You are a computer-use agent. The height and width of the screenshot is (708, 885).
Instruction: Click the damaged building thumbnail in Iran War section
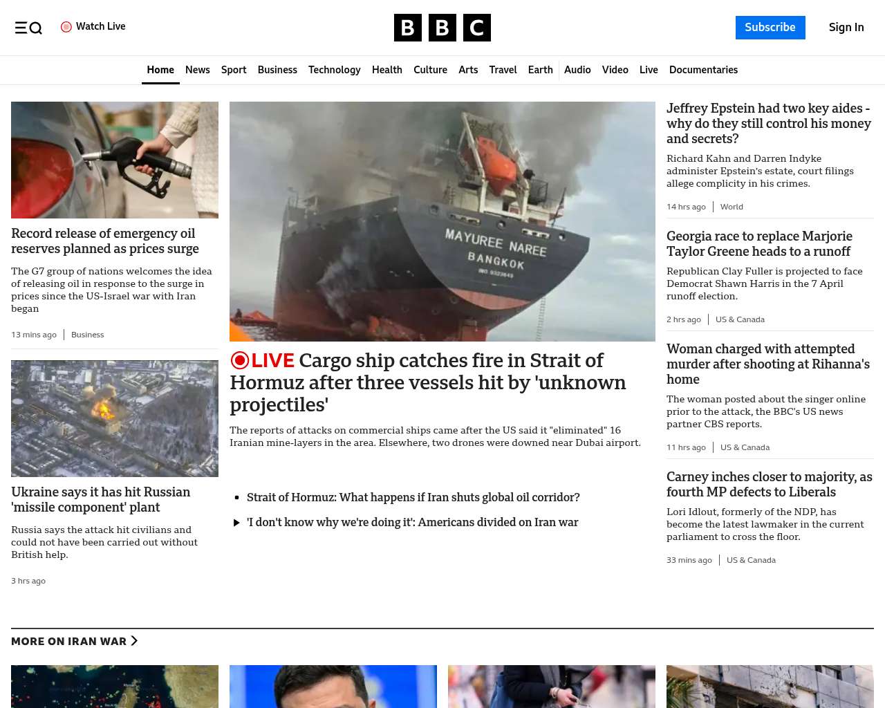click(770, 687)
